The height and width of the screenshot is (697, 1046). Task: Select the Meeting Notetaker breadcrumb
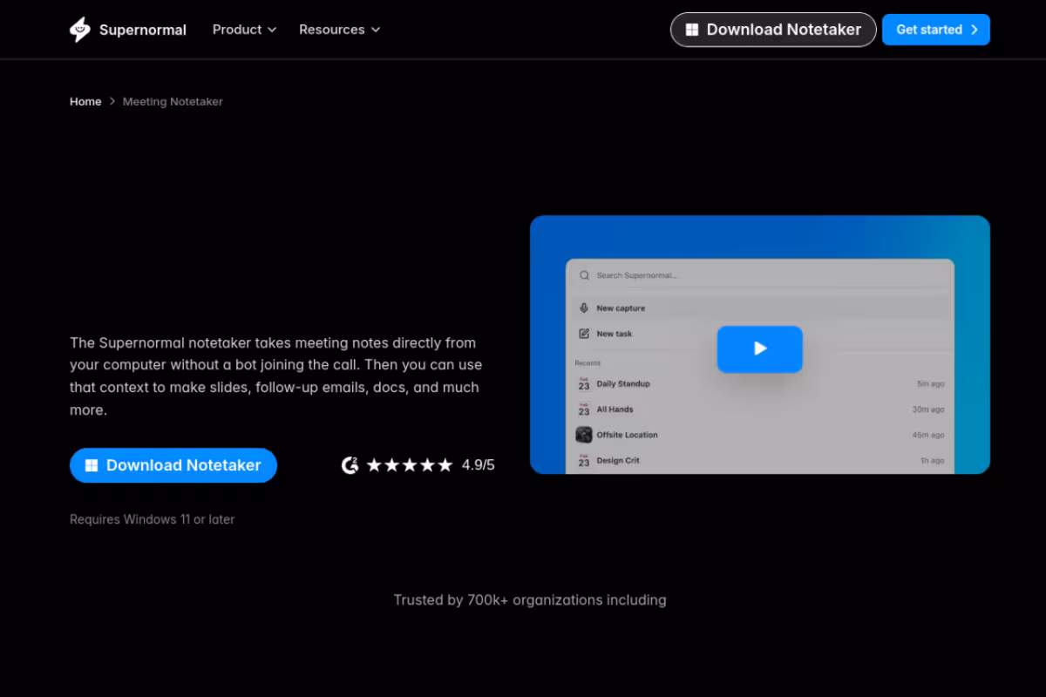click(x=173, y=102)
